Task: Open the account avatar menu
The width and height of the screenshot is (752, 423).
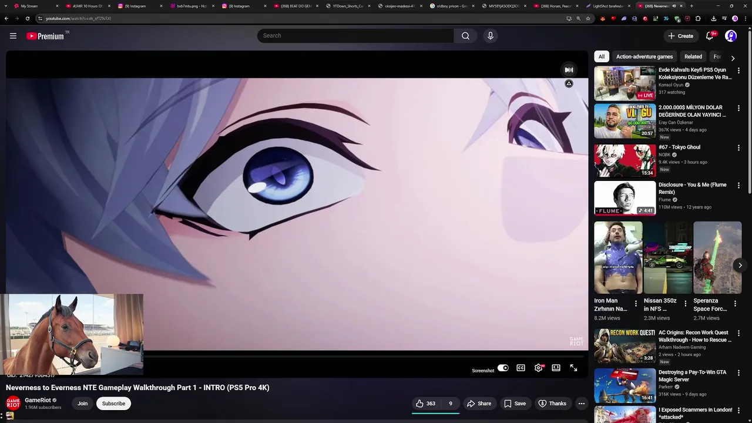Action: coord(731,36)
